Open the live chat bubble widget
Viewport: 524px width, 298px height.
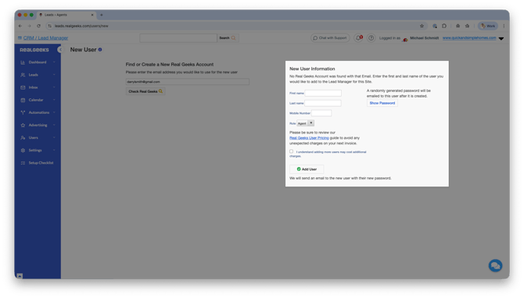pyautogui.click(x=495, y=266)
